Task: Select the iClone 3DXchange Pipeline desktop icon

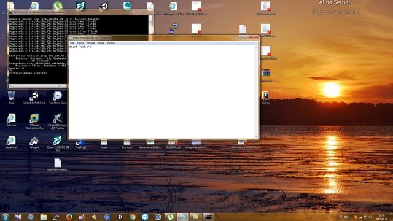Action: coord(57,122)
